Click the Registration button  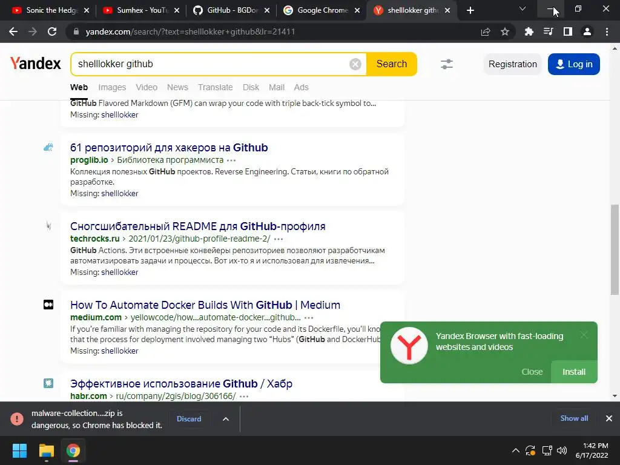coord(512,64)
